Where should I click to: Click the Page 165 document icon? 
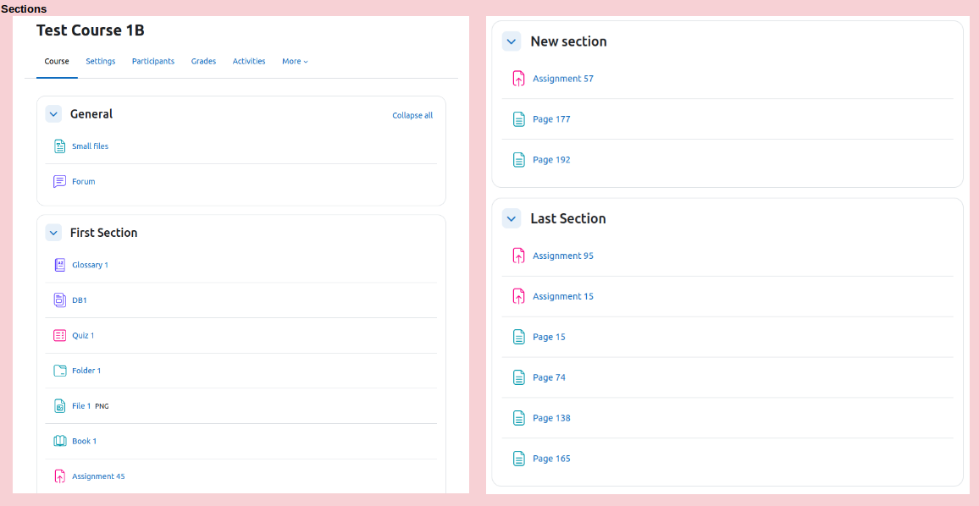[x=519, y=459]
